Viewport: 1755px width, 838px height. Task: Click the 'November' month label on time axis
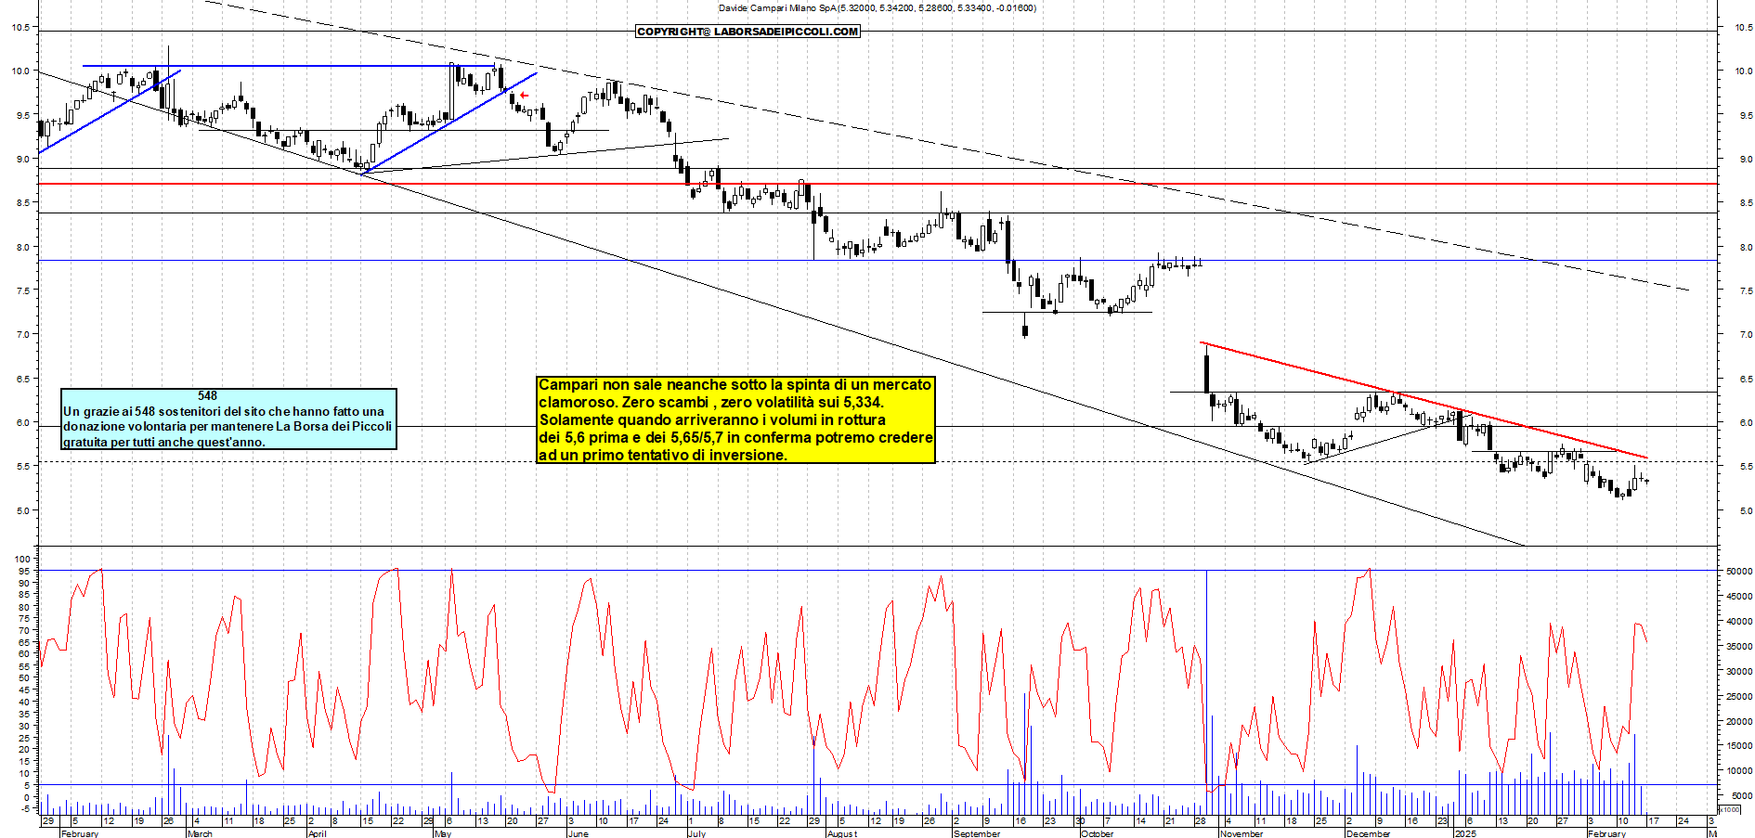click(x=1241, y=833)
